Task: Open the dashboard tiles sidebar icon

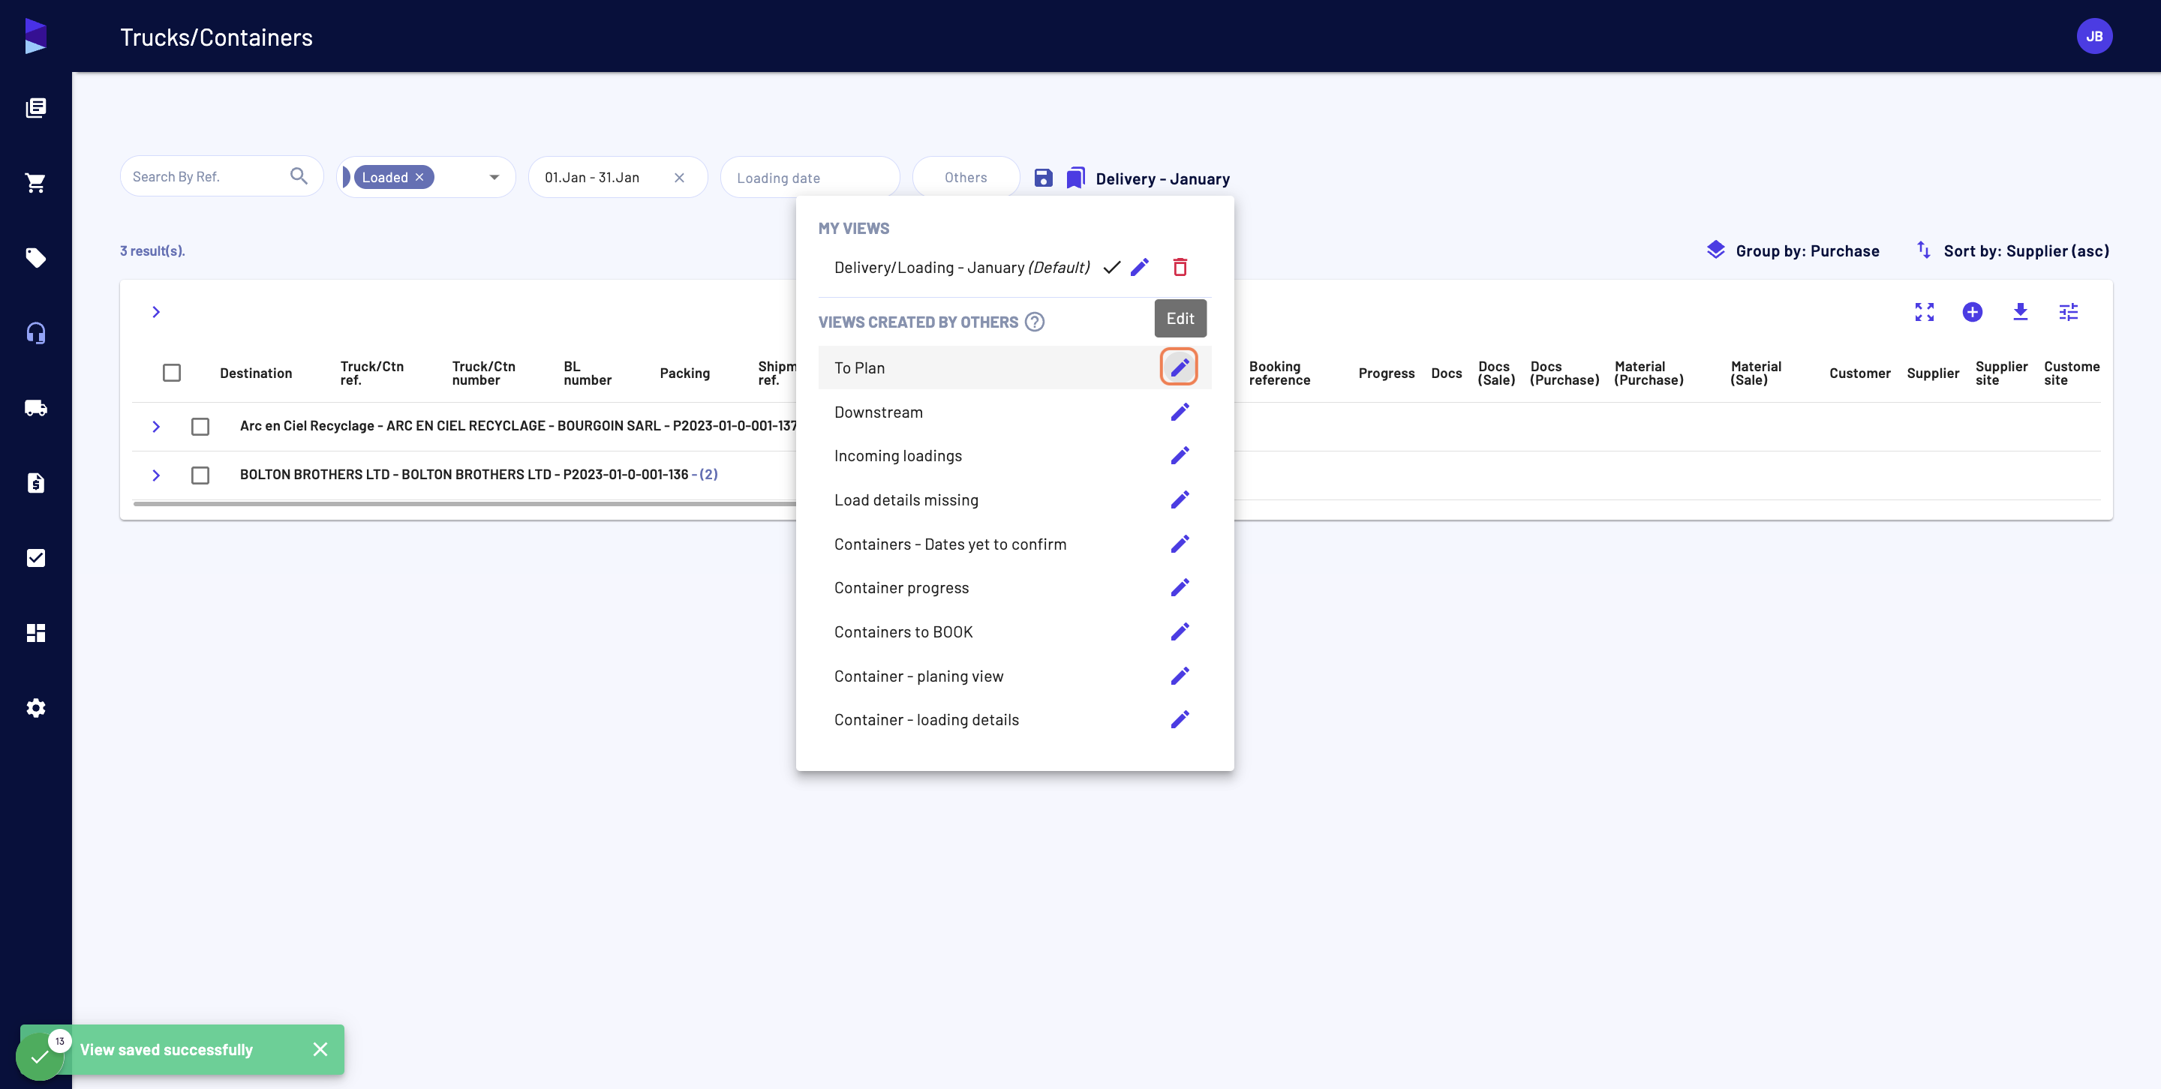Action: 35,633
